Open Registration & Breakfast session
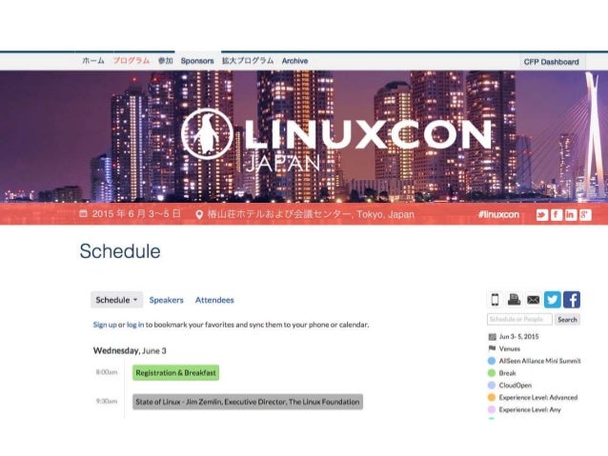Screen dimensions: 608x456 (175, 373)
